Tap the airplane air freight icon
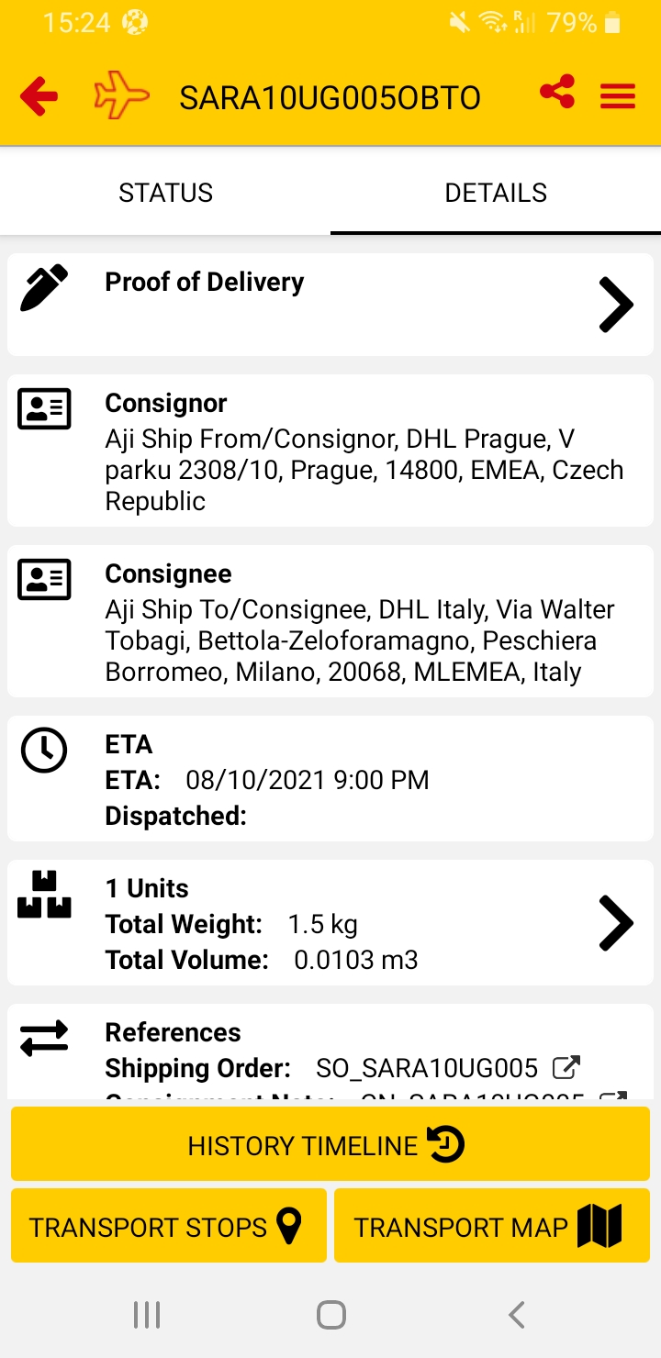Viewport: 661px width, 1358px height. coord(121,95)
